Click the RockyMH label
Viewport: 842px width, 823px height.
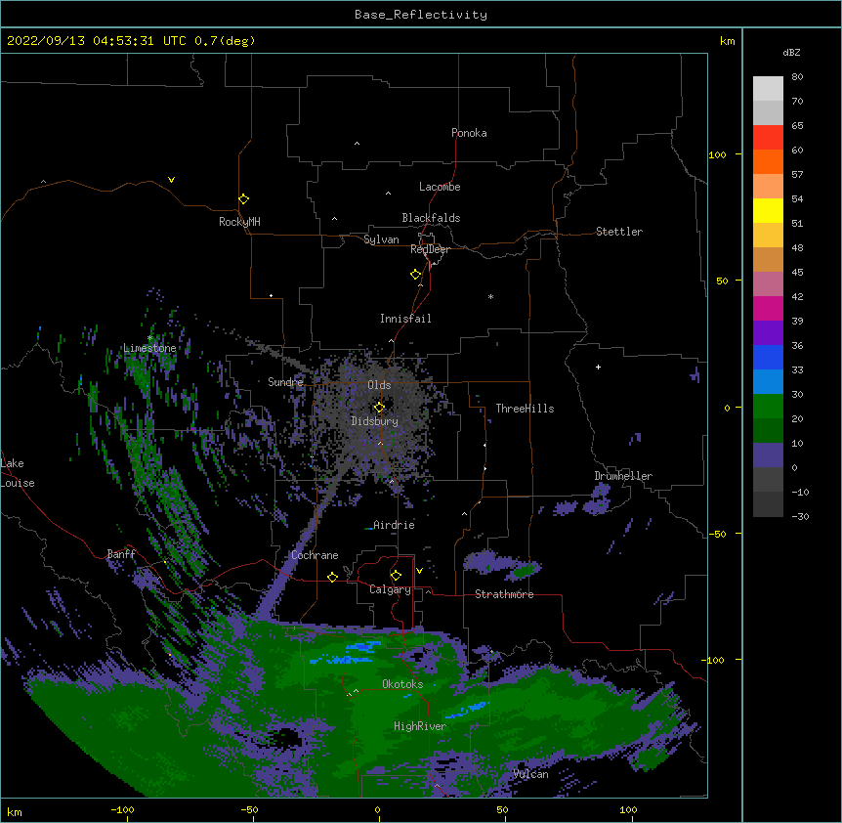tap(239, 222)
